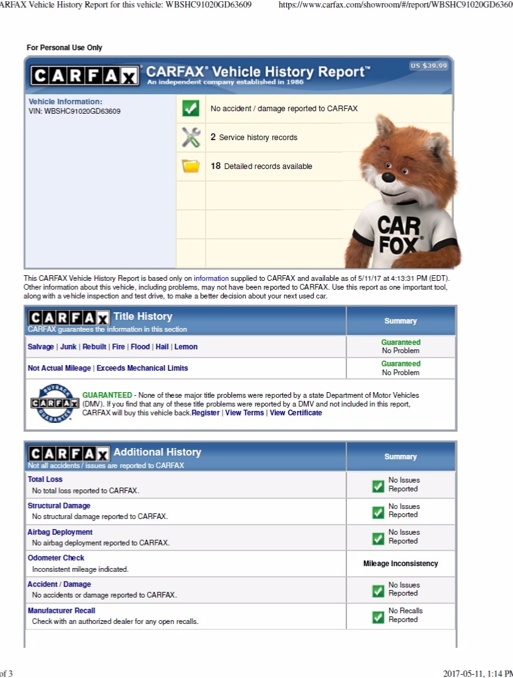Click the Summary heading in Additional History
Screen dimensions: 513x678
(x=400, y=457)
